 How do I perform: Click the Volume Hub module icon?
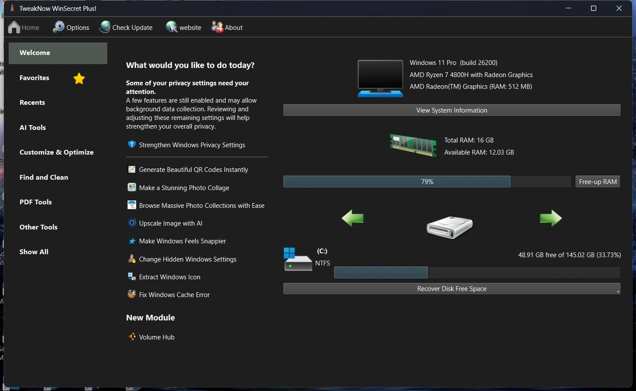click(132, 336)
